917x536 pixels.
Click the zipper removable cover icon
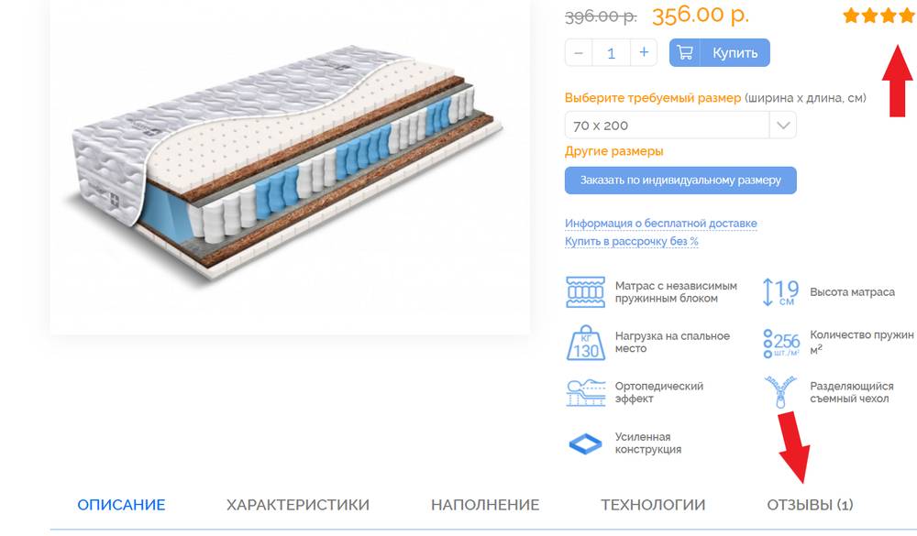[x=780, y=392]
